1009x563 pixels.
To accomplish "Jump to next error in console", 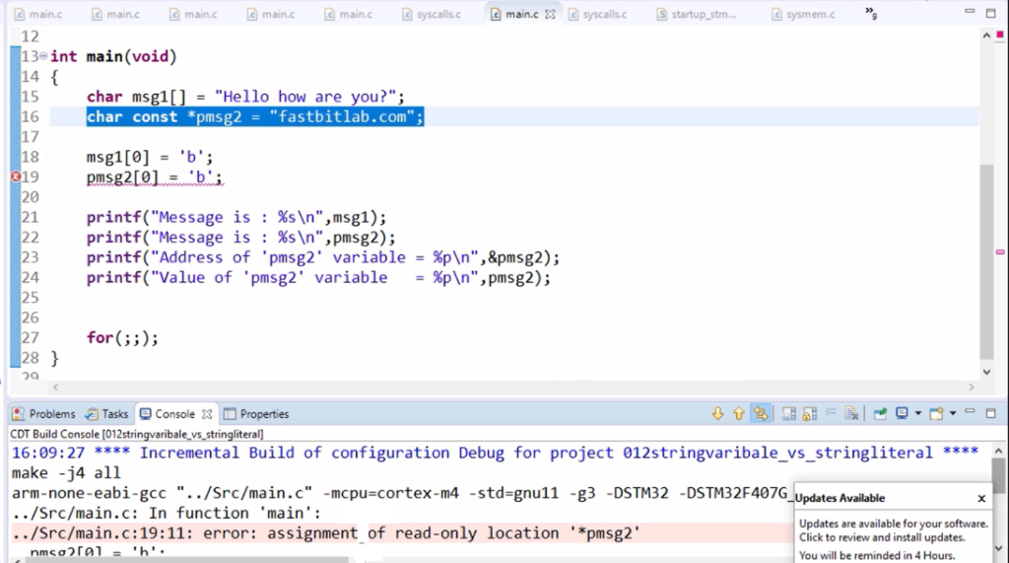I will (718, 414).
